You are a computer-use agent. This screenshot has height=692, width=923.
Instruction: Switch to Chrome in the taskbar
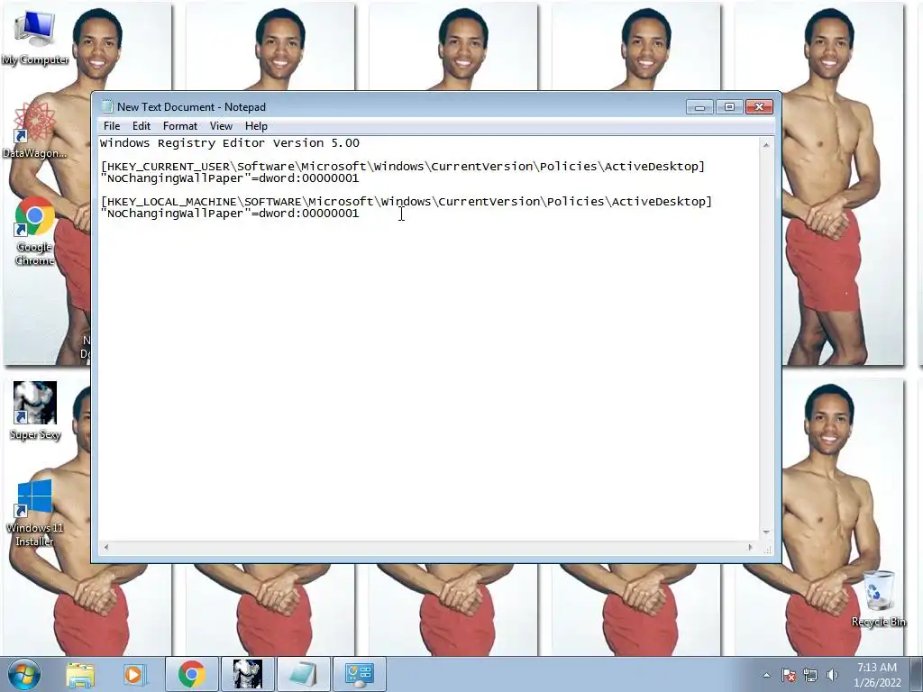tap(192, 674)
